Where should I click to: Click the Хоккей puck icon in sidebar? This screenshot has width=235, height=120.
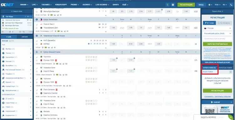[3, 61]
